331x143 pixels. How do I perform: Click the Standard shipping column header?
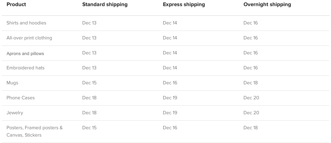(x=105, y=5)
